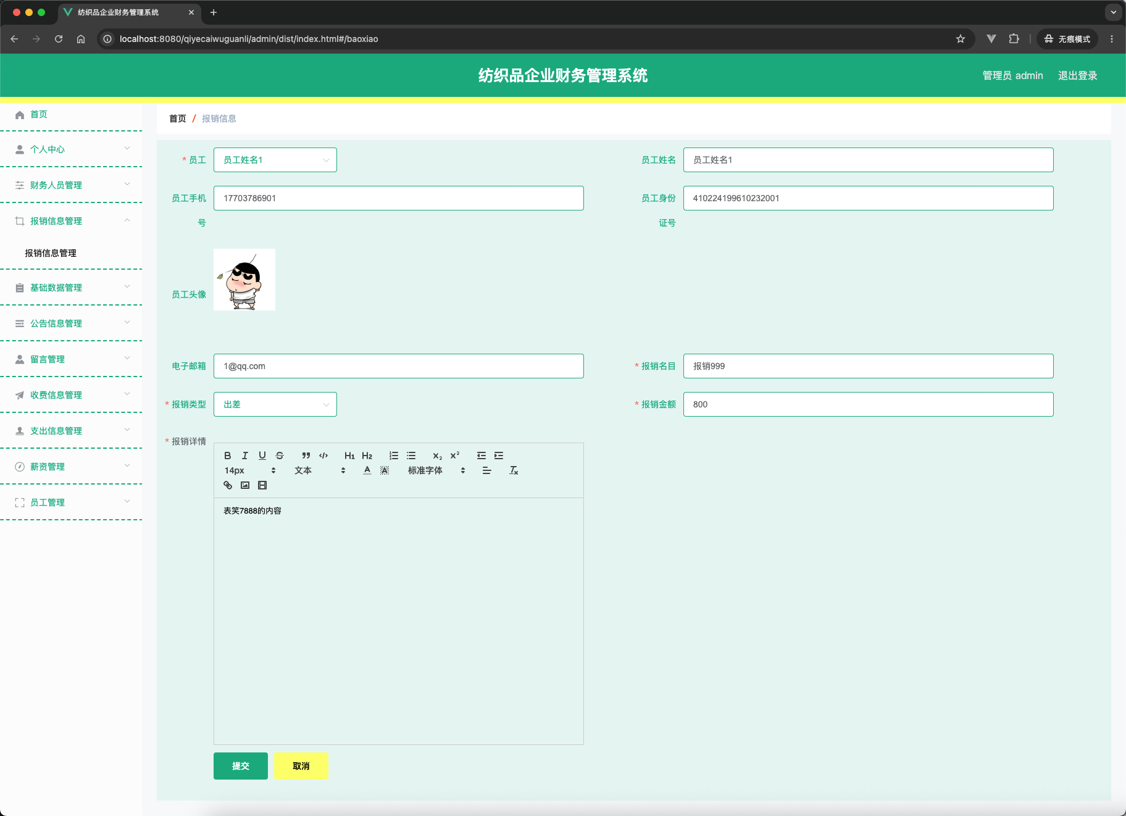Insert a blockquote in editor

[306, 456]
